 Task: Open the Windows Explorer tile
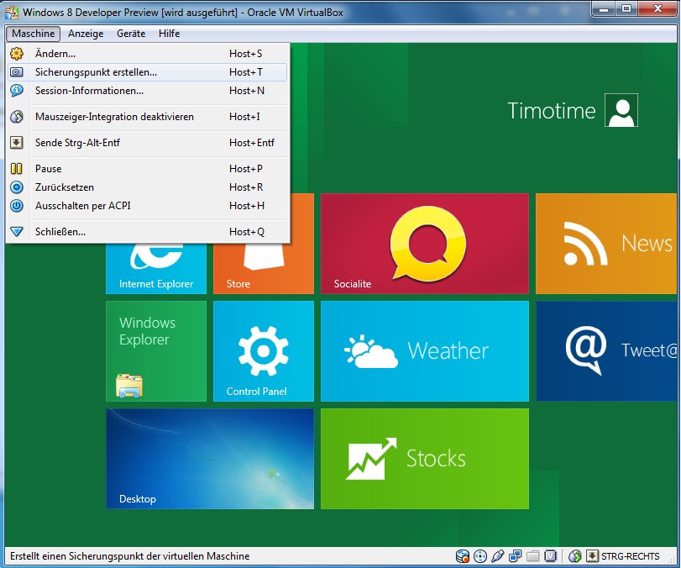[156, 351]
